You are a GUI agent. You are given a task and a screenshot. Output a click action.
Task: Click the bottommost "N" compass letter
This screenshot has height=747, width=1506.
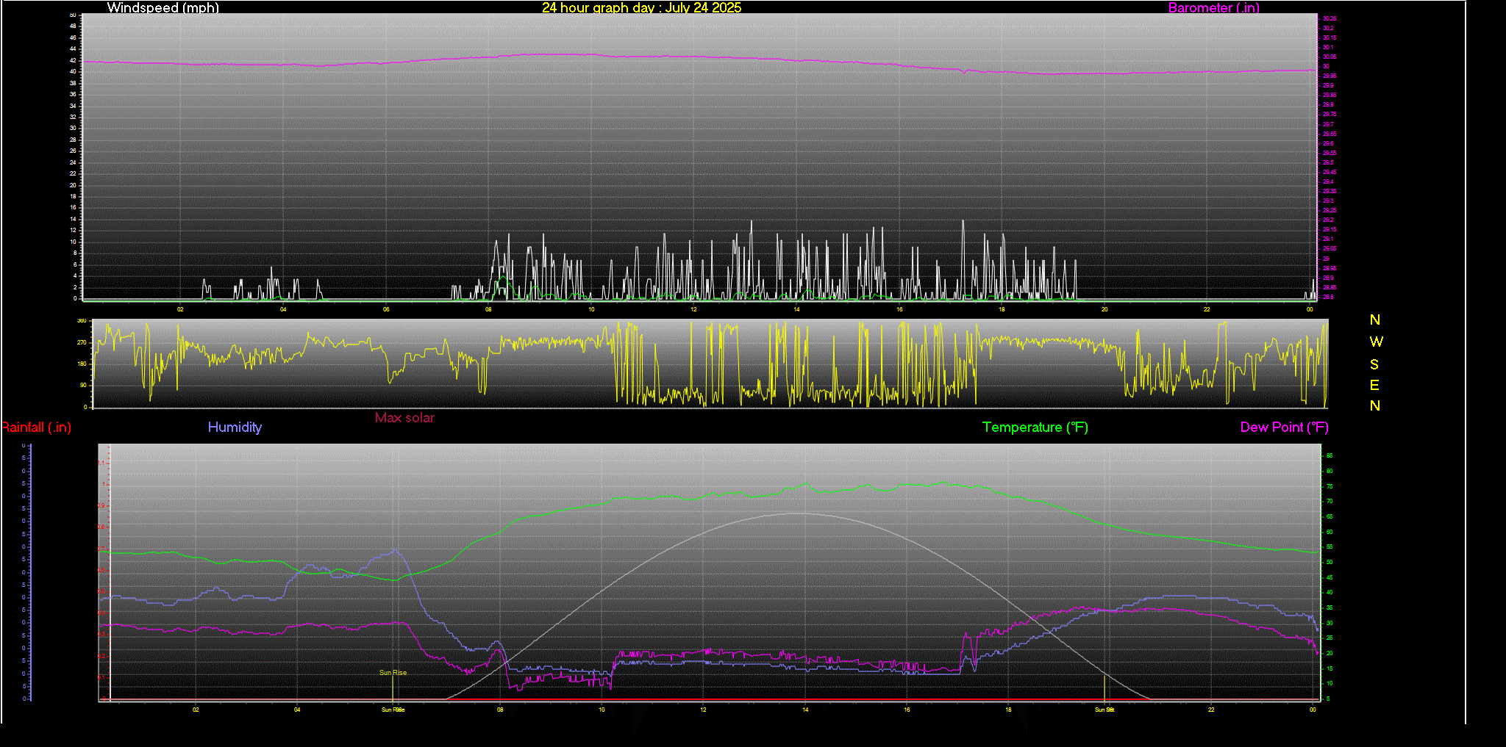point(1375,405)
